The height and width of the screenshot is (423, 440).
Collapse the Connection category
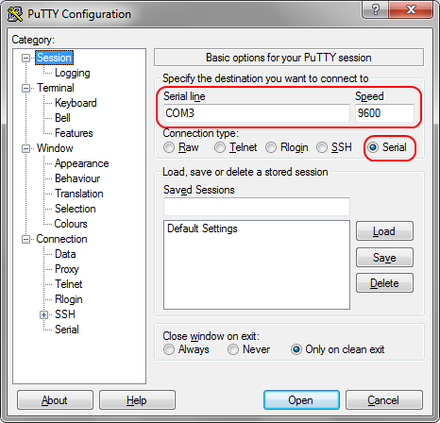(25, 239)
